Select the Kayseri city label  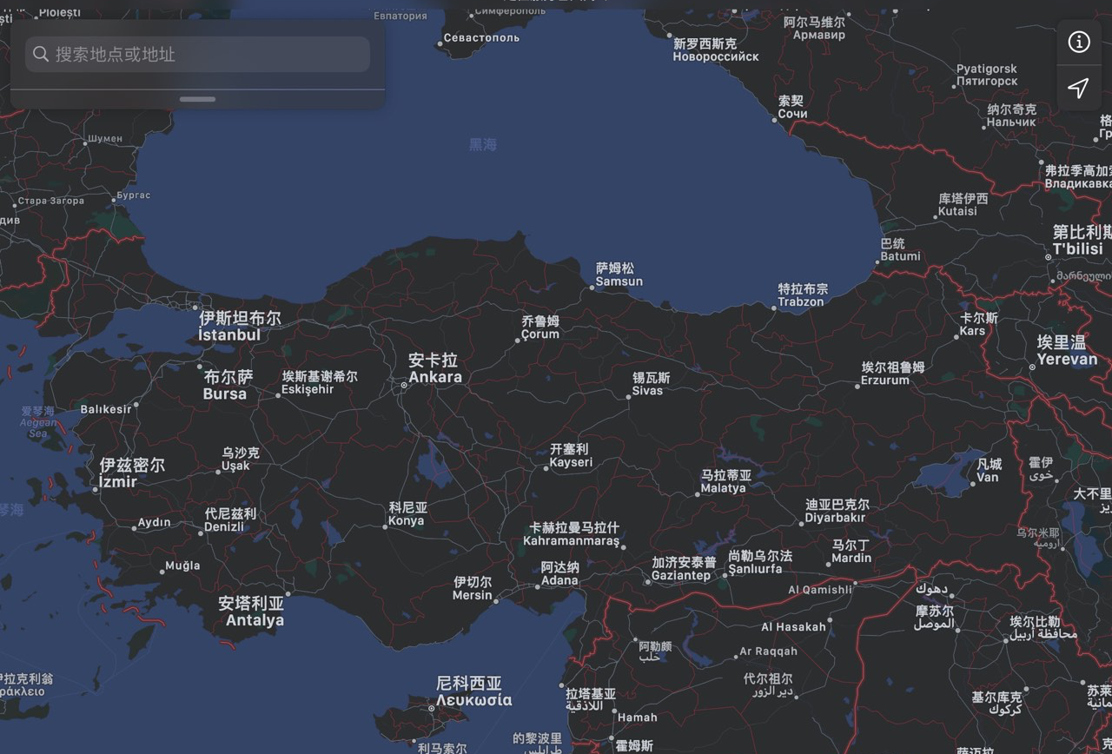pos(571,456)
